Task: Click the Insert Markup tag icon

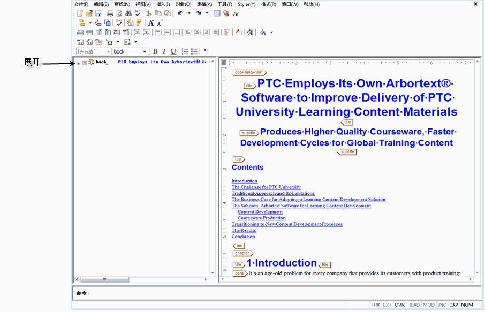Action: 82,22
